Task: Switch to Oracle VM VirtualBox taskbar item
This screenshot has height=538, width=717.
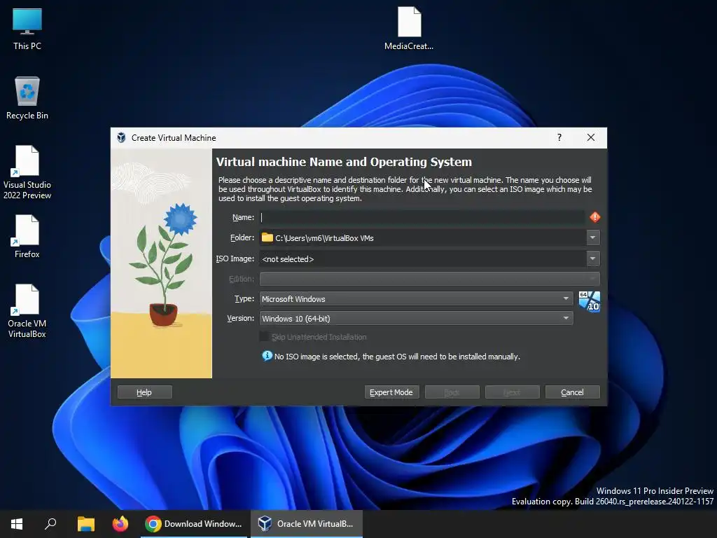Action: click(307, 524)
